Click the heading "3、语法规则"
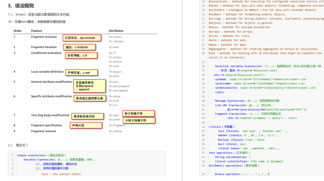This screenshot has width=324, height=181. tap(21, 6)
